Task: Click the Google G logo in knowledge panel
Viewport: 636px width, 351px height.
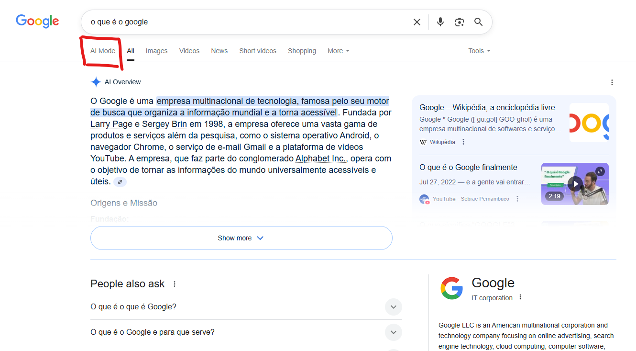Action: pyautogui.click(x=451, y=288)
